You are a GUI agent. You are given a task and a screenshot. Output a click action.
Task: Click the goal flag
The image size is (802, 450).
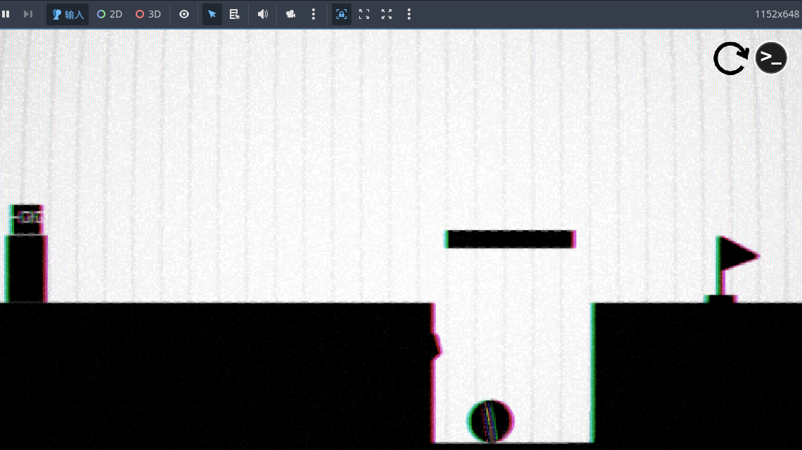tap(732, 269)
